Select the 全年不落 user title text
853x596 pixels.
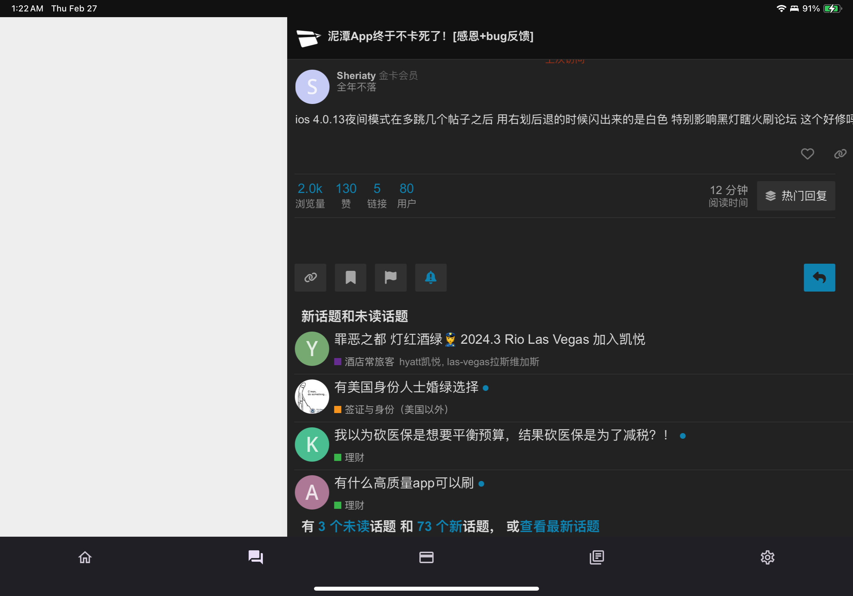[356, 87]
